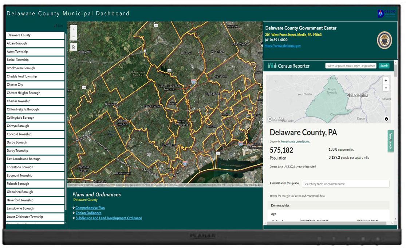This screenshot has height=248, width=406.
Task: Select Aldan Borough from the list
Action: tap(35, 43)
